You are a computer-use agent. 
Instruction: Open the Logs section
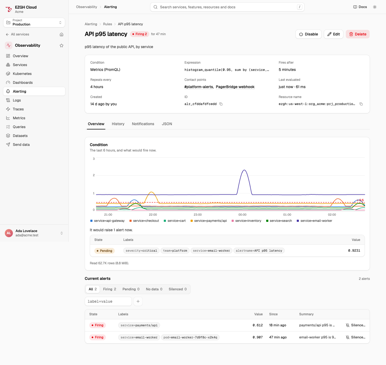coord(34,100)
